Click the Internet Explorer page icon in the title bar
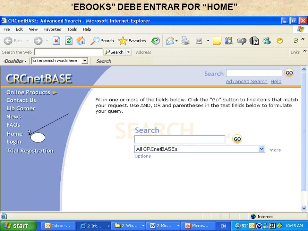The width and height of the screenshot is (308, 231). pyautogui.click(x=4, y=21)
